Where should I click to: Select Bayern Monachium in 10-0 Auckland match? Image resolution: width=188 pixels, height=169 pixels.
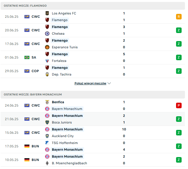coord(67,129)
